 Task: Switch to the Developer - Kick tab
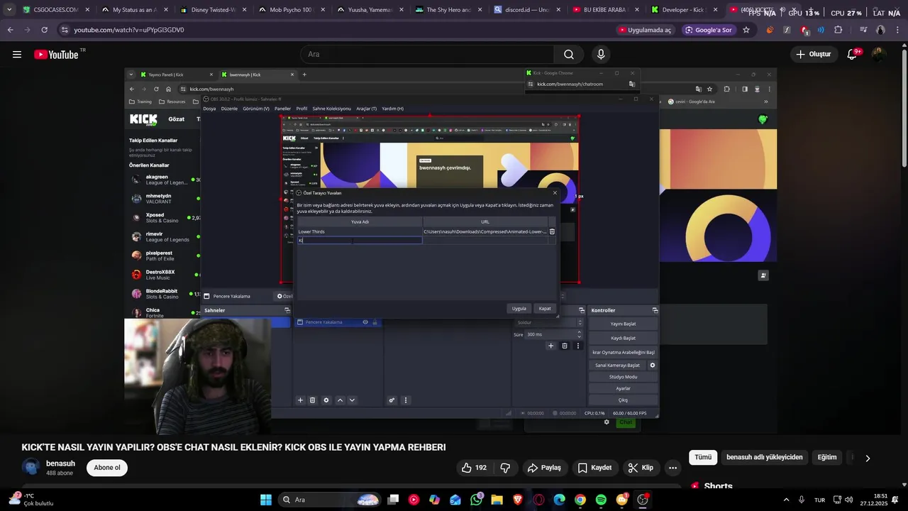[683, 10]
